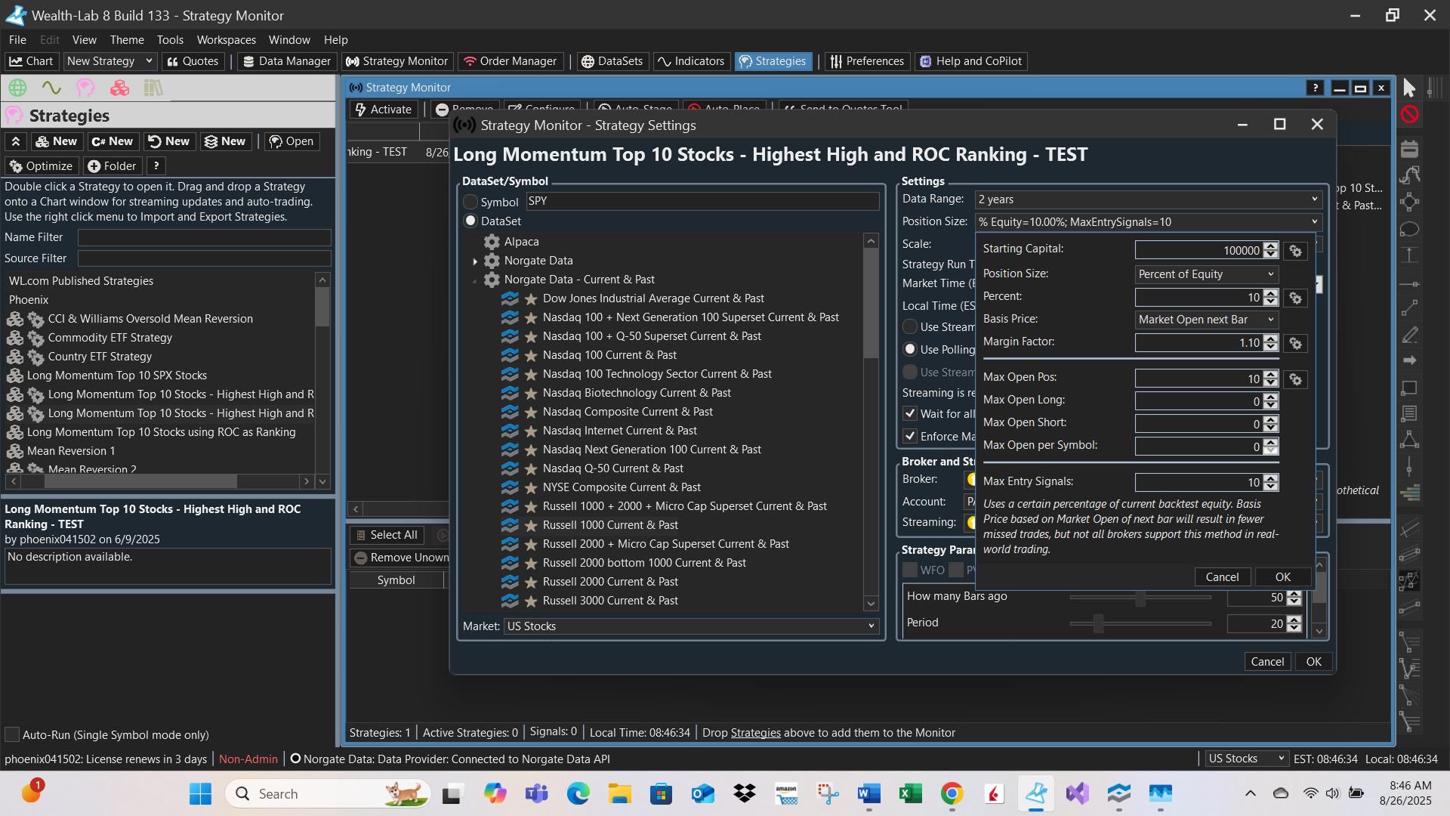Open the Workspaces menu
Image resolution: width=1450 pixels, height=816 pixels.
click(226, 40)
